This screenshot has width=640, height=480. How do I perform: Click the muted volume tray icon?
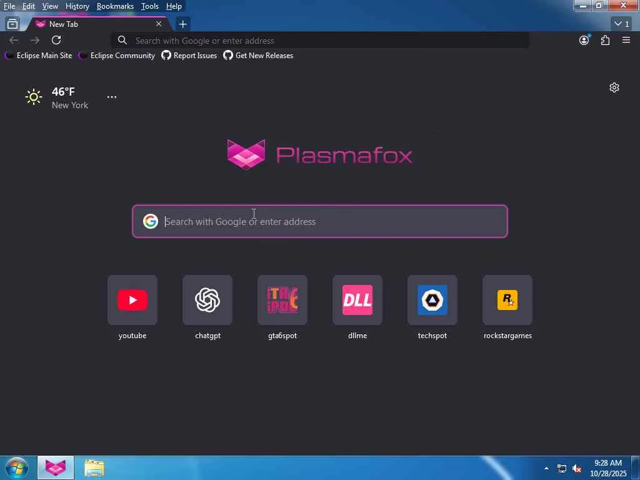coord(577,469)
